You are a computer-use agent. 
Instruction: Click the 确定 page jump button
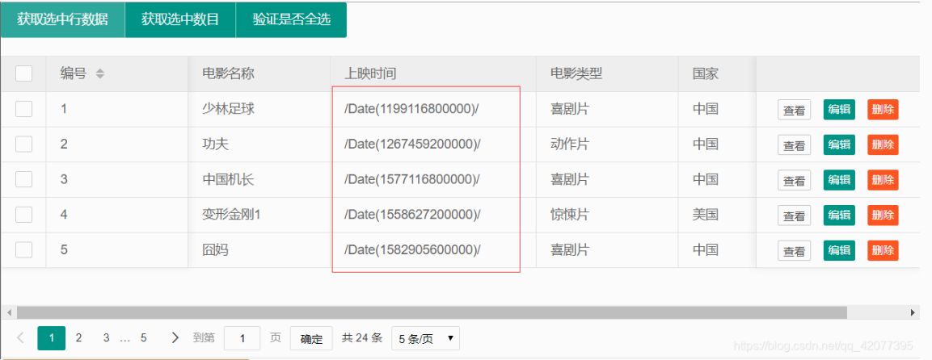click(x=311, y=339)
